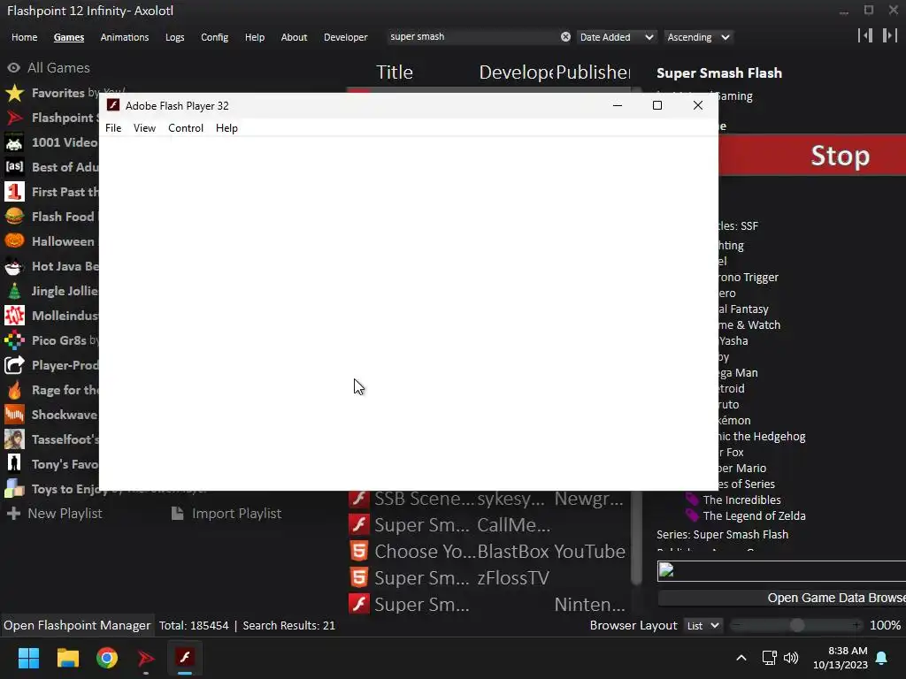Clear the super smash search text
Viewport: 906px width, 679px height.
565,37
